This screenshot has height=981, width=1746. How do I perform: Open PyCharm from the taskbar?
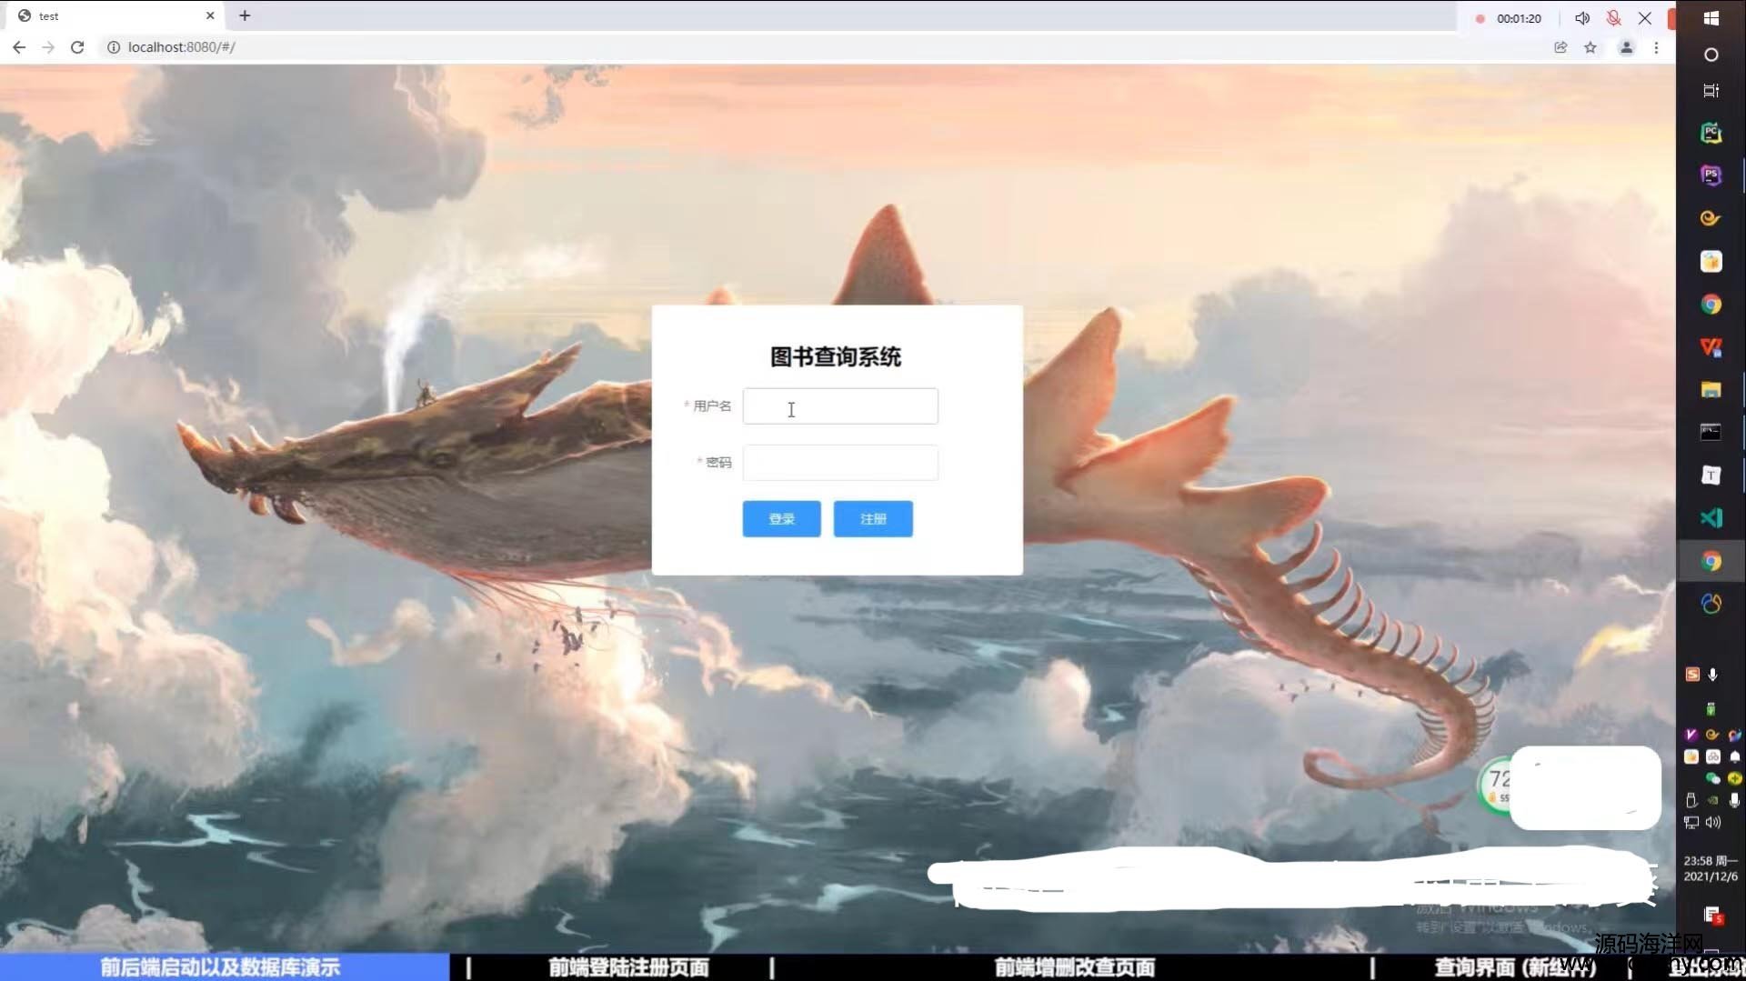coord(1711,133)
